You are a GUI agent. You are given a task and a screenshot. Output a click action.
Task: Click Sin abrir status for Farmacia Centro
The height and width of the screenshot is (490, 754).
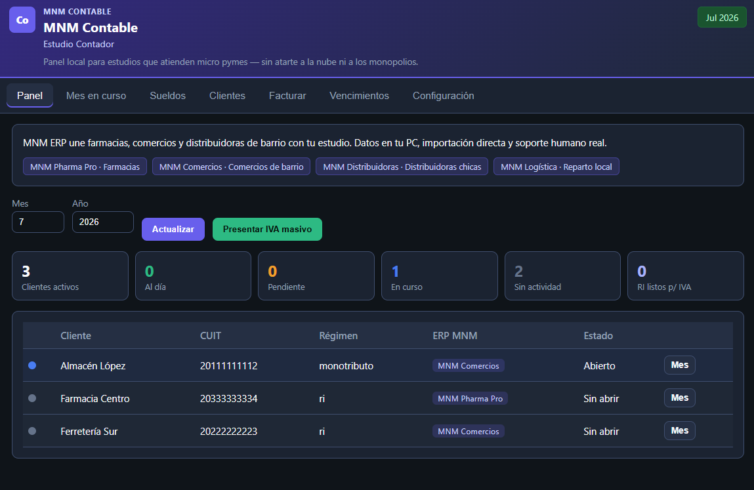(x=601, y=399)
